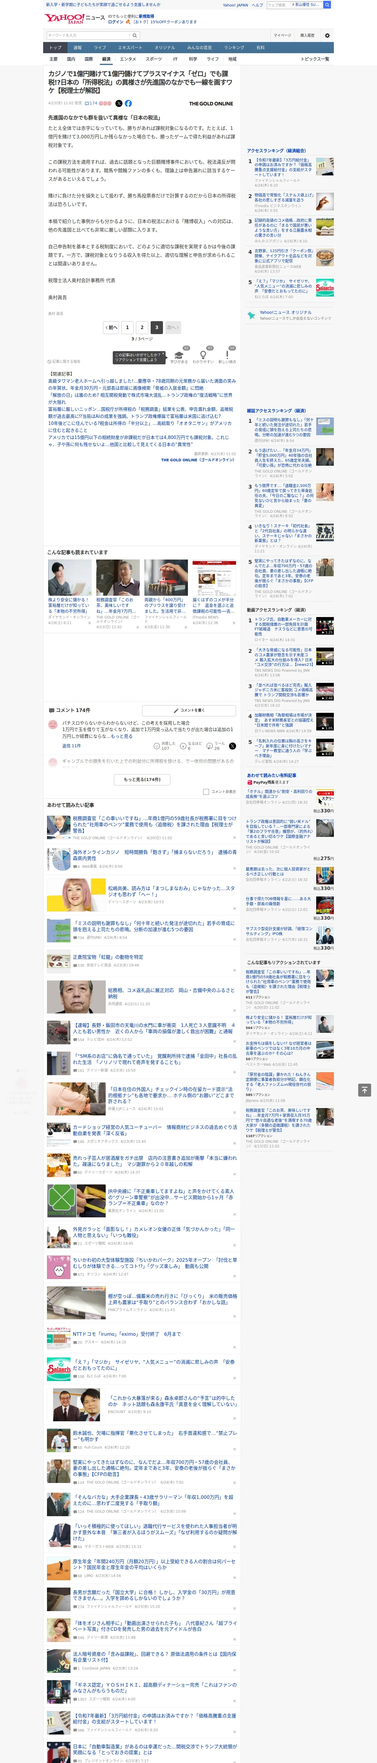Click the web search button at top right
Viewport: 377px width, 1763px height.
(x=327, y=5)
